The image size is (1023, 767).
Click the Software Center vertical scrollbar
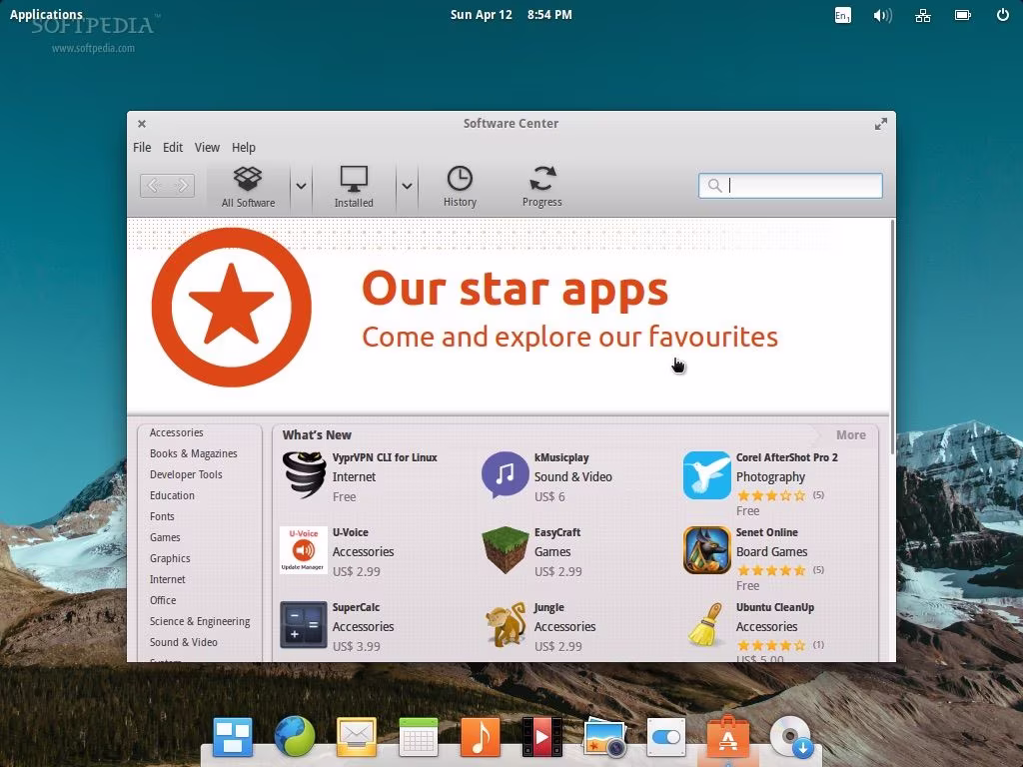892,338
